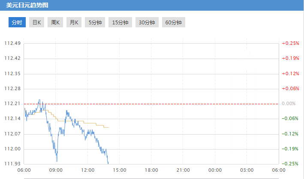Choose the 30分钟 interval tab
Viewport: 304px width, 179px height.
pos(147,23)
